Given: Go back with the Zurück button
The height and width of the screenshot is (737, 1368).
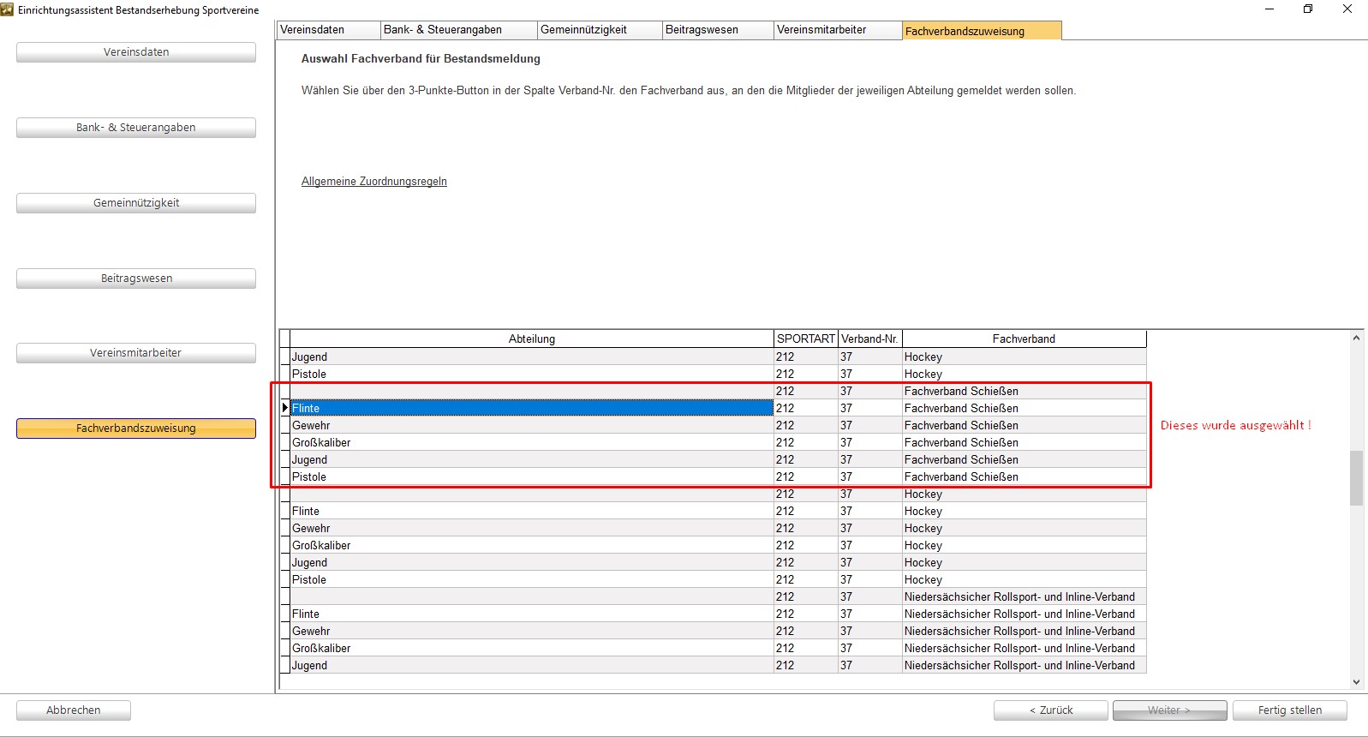Looking at the screenshot, I should point(1051,710).
